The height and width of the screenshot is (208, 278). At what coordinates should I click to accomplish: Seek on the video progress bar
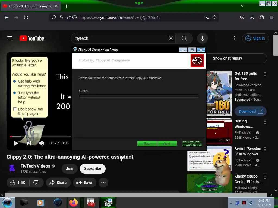coord(40,136)
